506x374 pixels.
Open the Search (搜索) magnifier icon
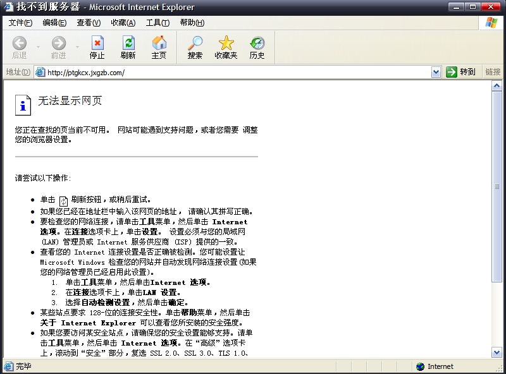[x=195, y=43]
